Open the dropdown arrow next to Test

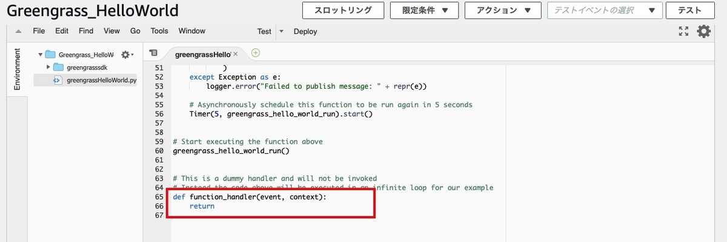click(281, 31)
